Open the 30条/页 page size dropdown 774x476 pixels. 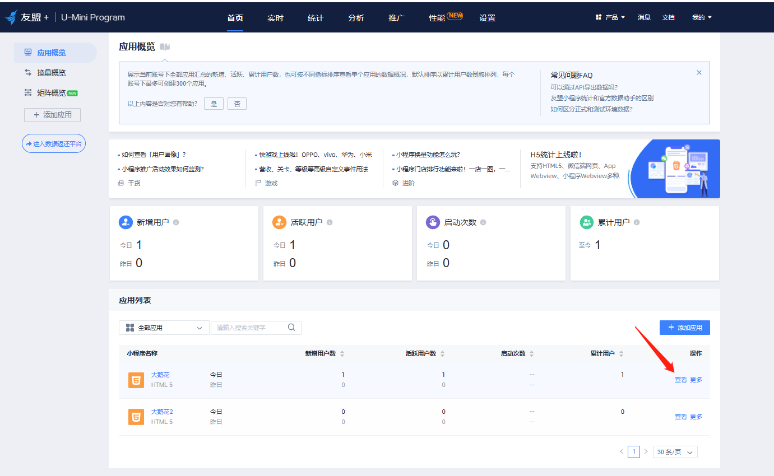click(x=675, y=452)
